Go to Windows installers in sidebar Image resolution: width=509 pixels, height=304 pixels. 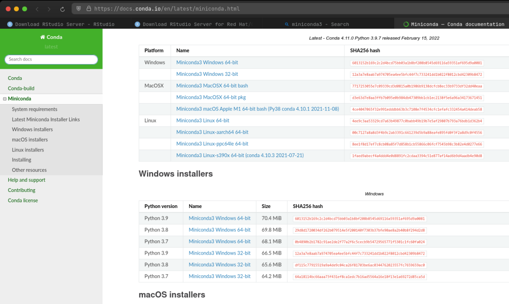[33, 129]
